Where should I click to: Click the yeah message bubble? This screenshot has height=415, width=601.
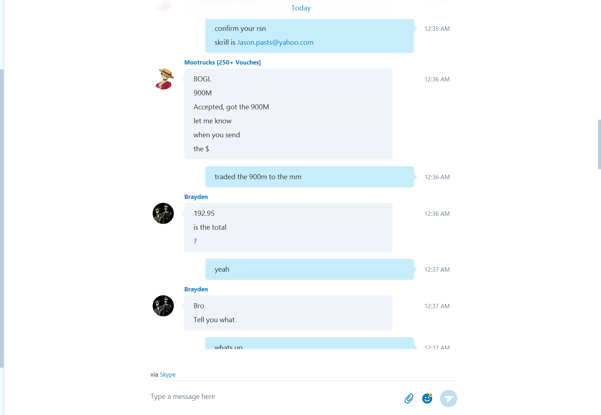(x=310, y=269)
